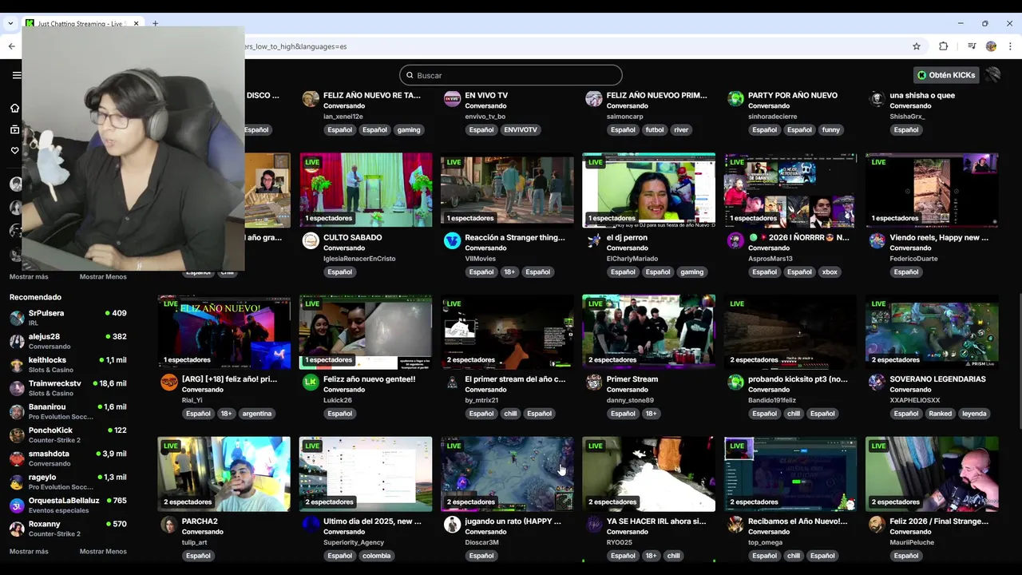The image size is (1022, 575).
Task: Click Mostrar Menos below Roxanny
Action: [103, 552]
